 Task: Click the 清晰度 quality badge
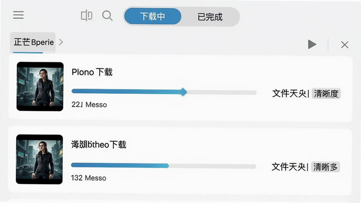tap(326, 94)
